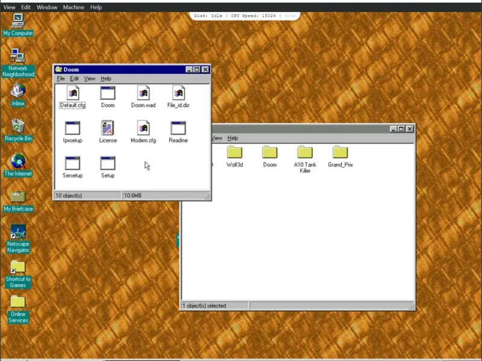Select the License document icon

(x=108, y=128)
